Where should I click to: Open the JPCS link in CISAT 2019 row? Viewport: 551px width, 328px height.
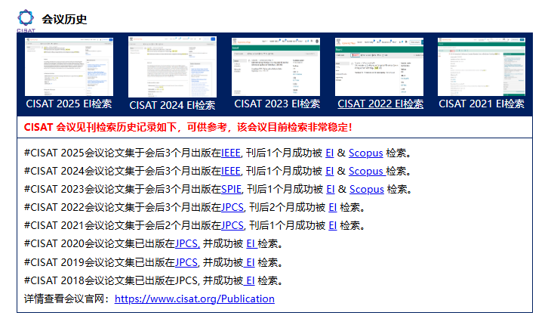click(x=186, y=262)
